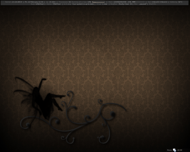Click the tray icon next to Music
The height and width of the screenshot is (152, 190).
pos(174,150)
